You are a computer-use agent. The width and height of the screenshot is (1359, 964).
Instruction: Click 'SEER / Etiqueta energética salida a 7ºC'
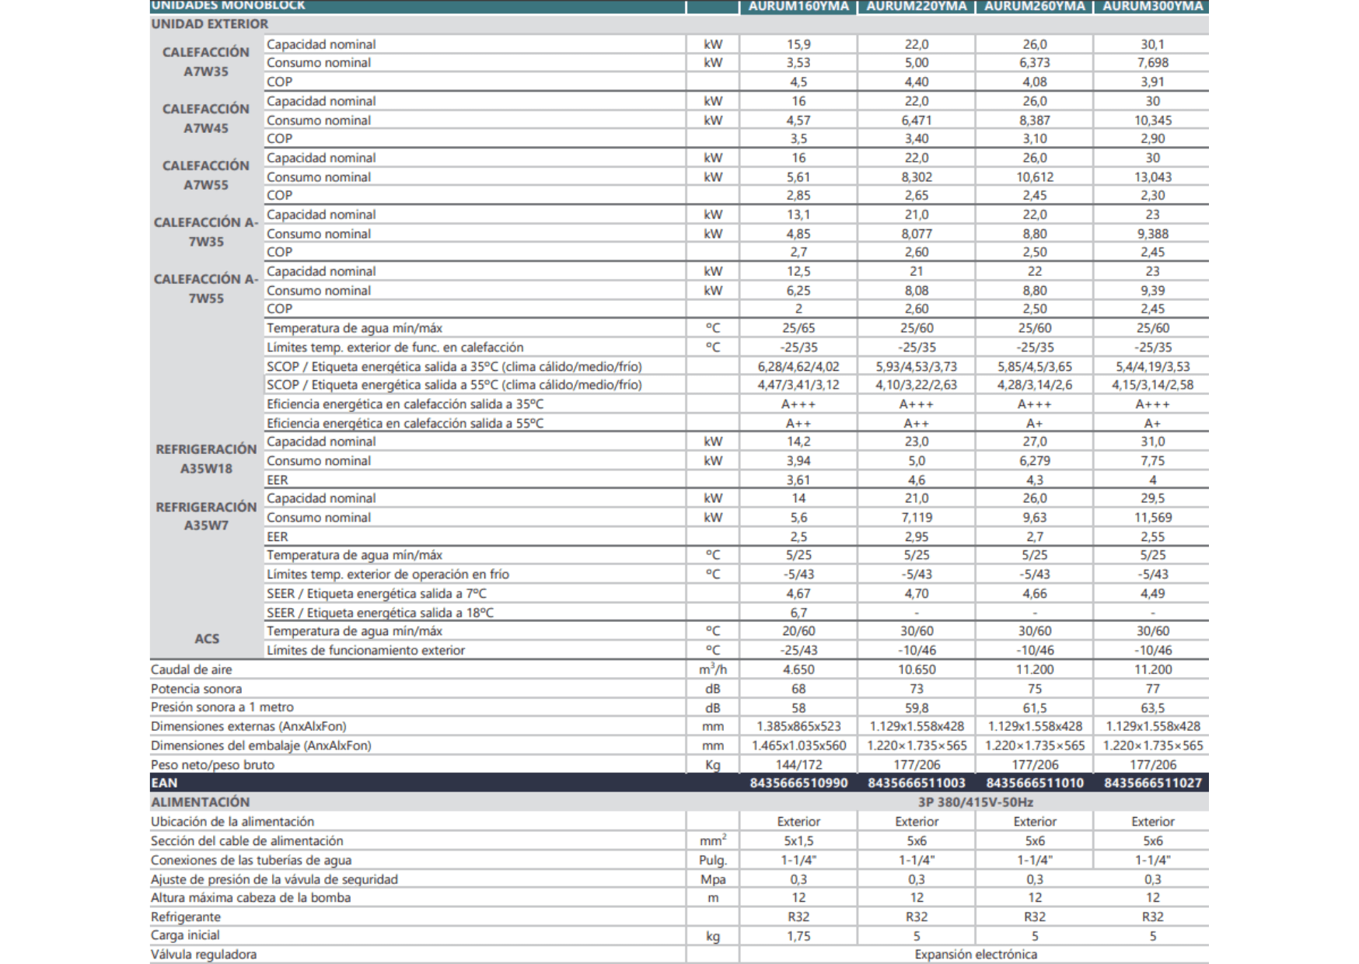tap(376, 594)
